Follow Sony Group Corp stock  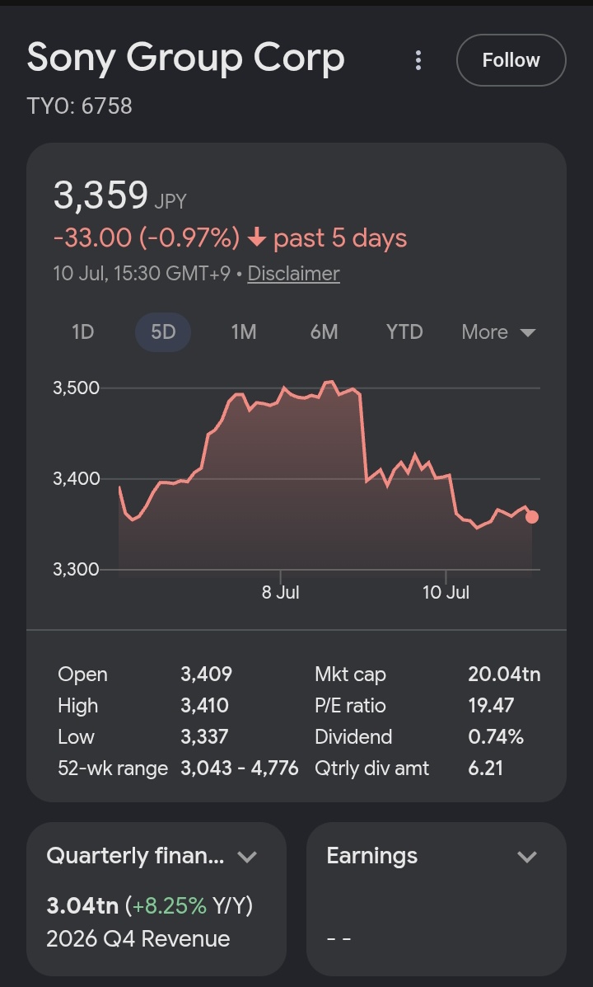(511, 60)
